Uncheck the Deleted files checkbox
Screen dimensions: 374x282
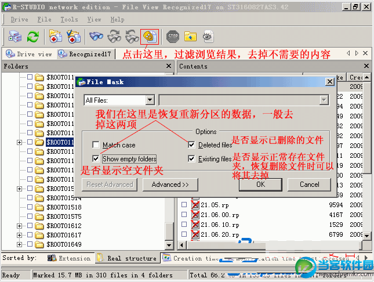pos(191,144)
